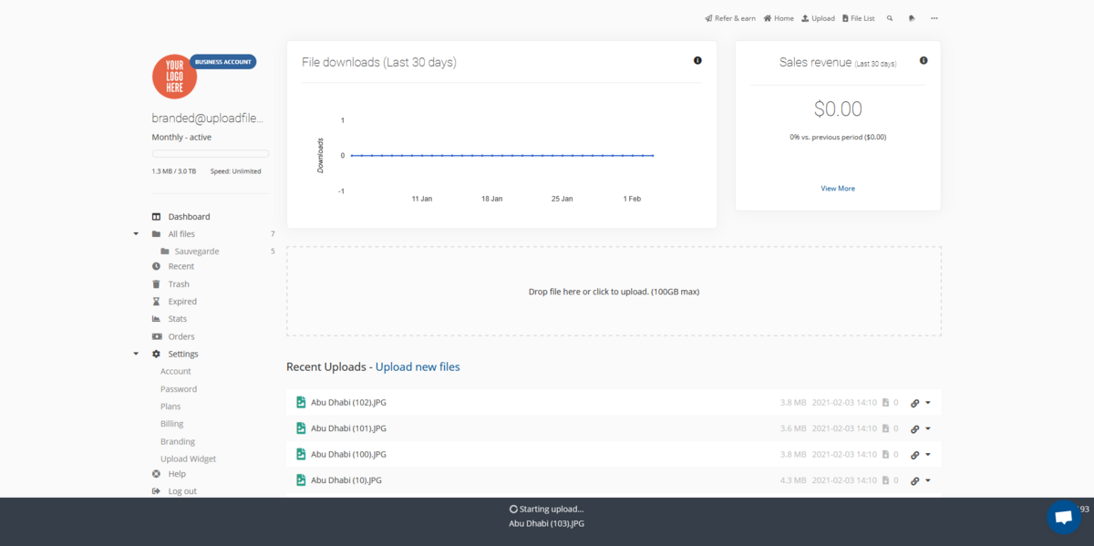
Task: Open Billing settings
Action: coord(172,424)
